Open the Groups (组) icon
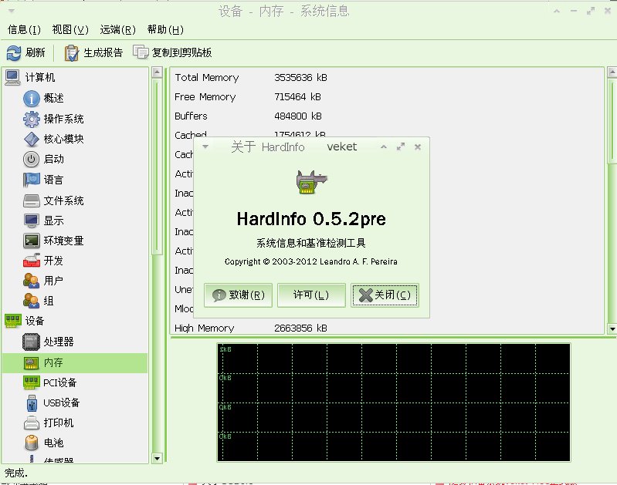The image size is (617, 485). pos(32,301)
